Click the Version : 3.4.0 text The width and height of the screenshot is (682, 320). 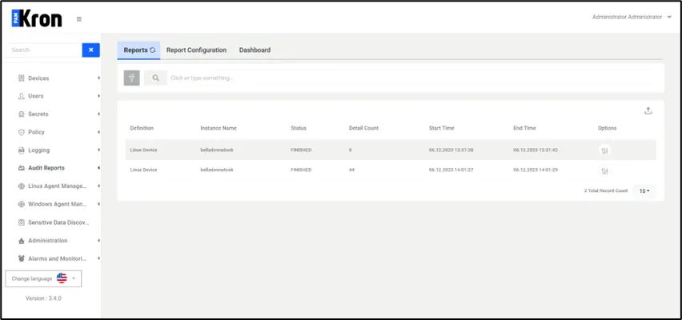pyautogui.click(x=43, y=298)
